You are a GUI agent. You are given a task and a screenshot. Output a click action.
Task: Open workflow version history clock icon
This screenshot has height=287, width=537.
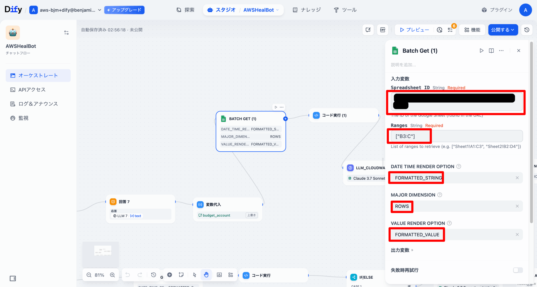pyautogui.click(x=527, y=30)
